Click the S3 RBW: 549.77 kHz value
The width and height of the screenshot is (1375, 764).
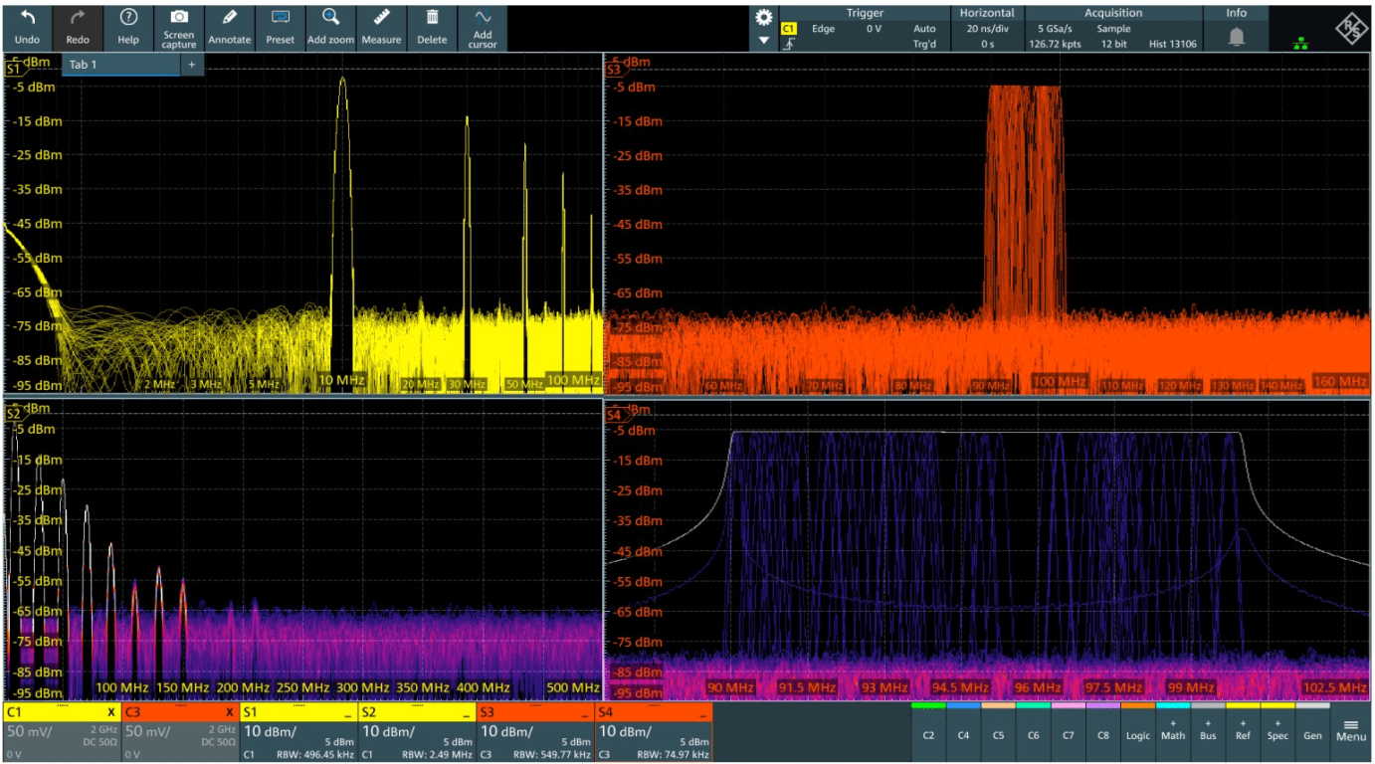click(550, 755)
